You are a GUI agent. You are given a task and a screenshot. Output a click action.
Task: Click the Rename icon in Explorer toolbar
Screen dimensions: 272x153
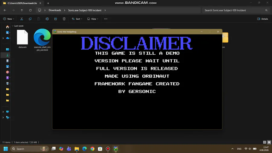tap(47, 19)
